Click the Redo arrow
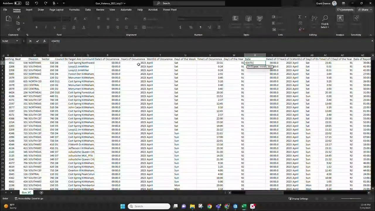The height and width of the screenshot is (211, 375). (46, 3)
